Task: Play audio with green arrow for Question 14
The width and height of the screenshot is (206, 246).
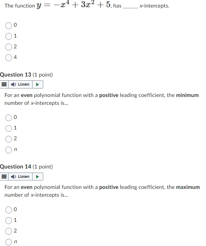Action: (x=38, y=176)
